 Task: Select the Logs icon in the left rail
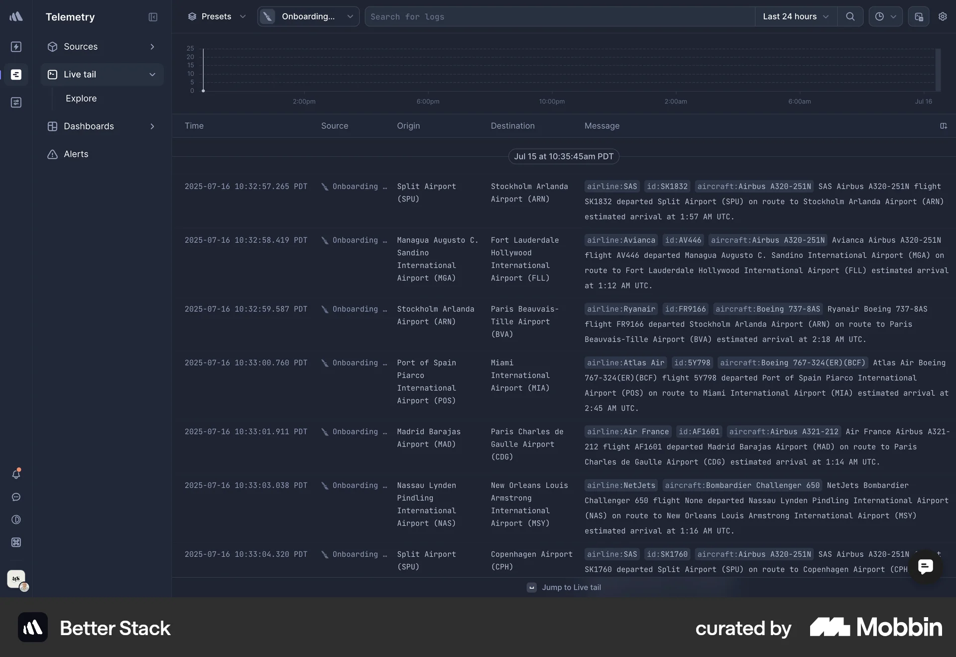(16, 75)
